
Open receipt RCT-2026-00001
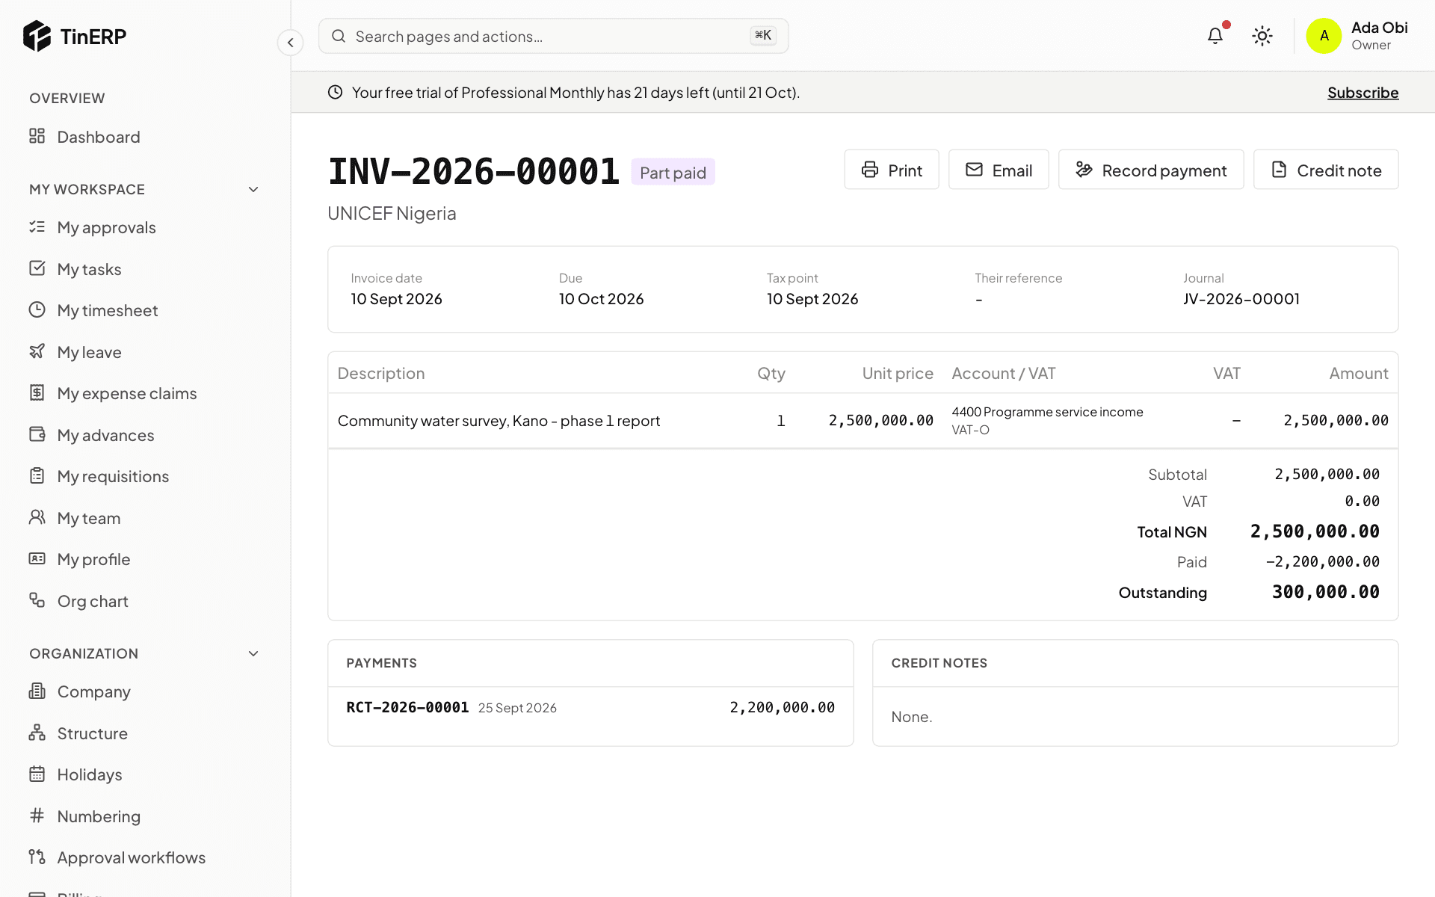click(x=407, y=707)
